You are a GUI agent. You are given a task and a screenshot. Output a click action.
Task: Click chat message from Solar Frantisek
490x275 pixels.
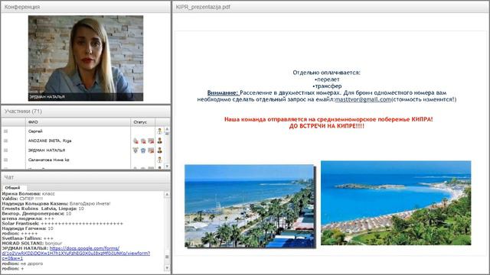63,224
